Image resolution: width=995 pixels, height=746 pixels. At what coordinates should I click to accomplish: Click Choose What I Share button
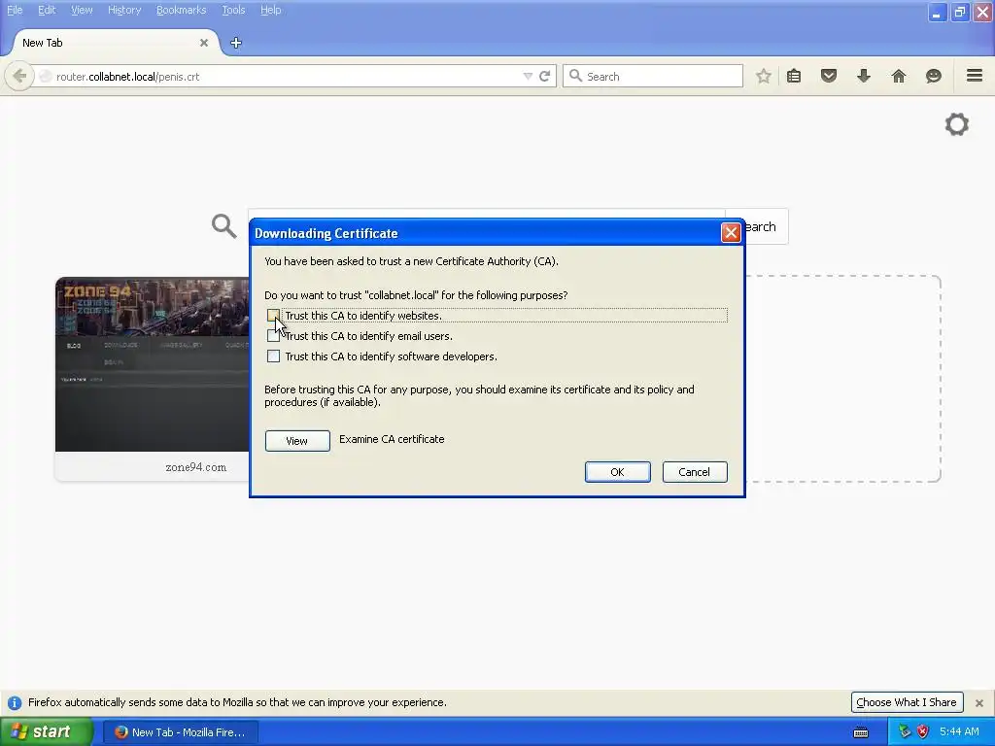907,702
